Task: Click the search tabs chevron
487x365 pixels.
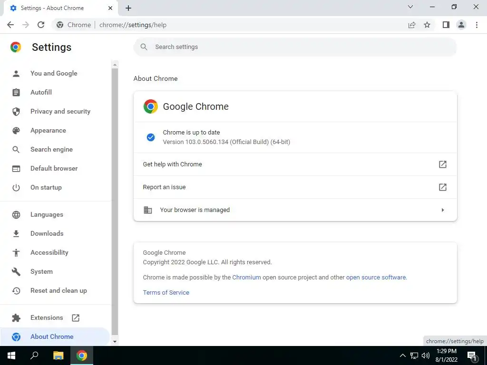Action: point(410,7)
